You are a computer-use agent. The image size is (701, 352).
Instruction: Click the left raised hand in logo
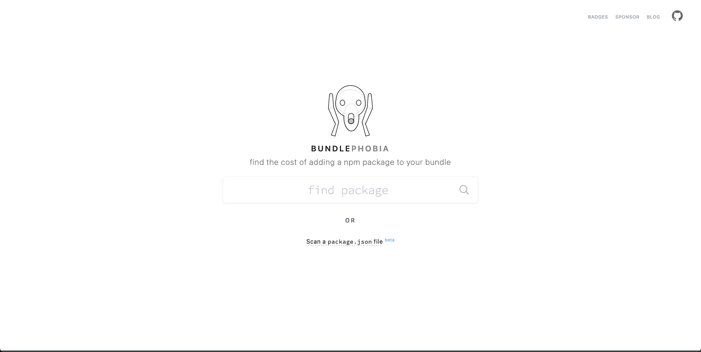[333, 115]
